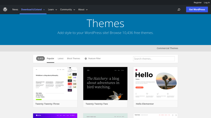Open Download & Extend menu

(31, 10)
